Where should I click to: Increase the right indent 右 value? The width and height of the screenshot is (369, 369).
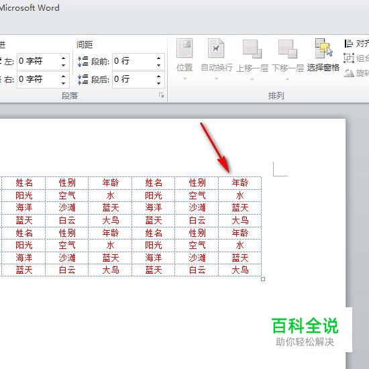64,76
